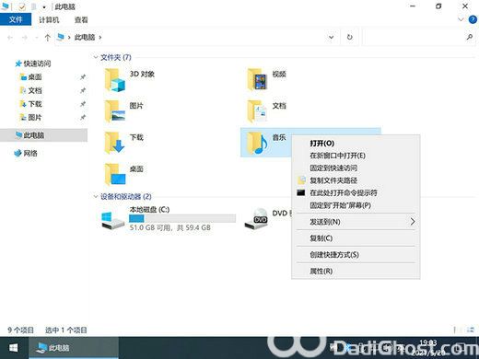This screenshot has height=359, width=479.
Task: Open the 3D 对象 folder icon
Action: tap(115, 80)
